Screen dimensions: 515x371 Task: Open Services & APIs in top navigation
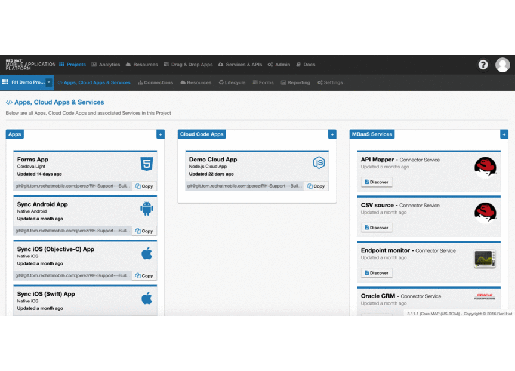point(240,65)
